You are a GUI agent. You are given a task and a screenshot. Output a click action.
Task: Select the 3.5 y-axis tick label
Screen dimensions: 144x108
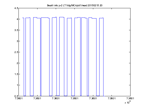pyautogui.click(x=16, y=30)
